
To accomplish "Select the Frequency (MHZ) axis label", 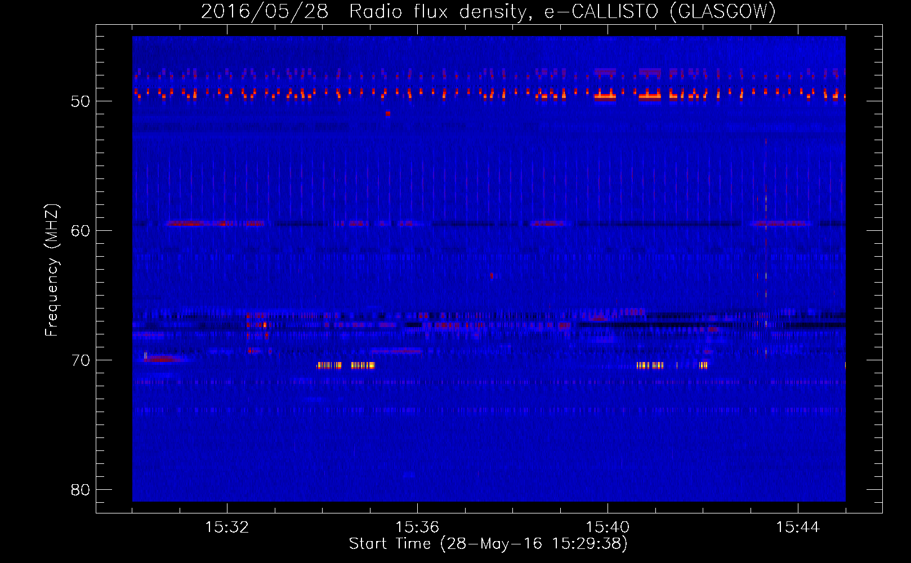I will click(52, 270).
